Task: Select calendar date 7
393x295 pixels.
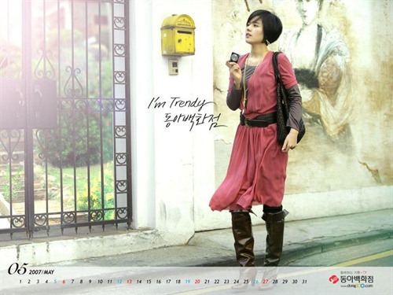Action: tap(72, 282)
